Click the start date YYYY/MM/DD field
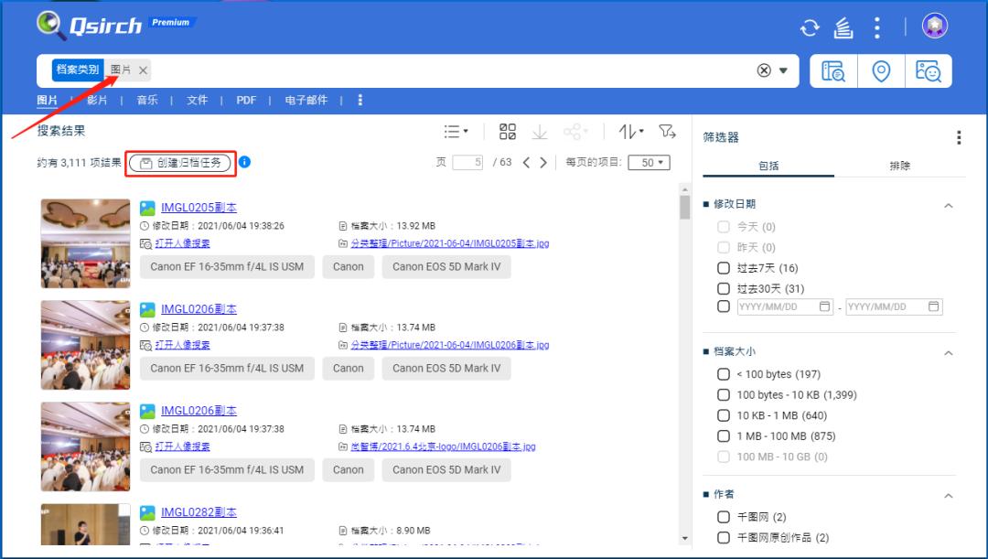Screen dimensions: 988x559 tap(782, 306)
